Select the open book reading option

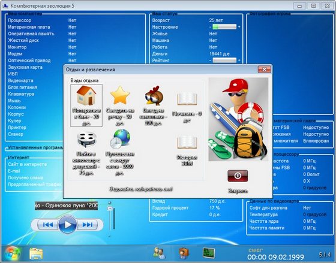187,99
